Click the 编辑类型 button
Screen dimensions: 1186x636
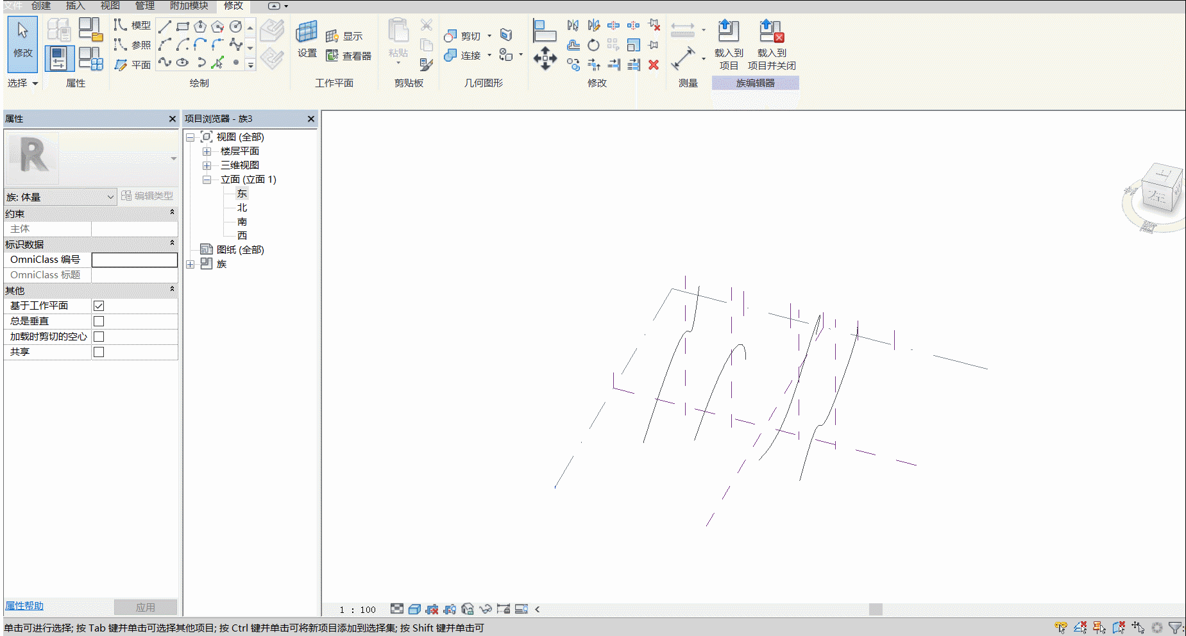[x=148, y=196]
